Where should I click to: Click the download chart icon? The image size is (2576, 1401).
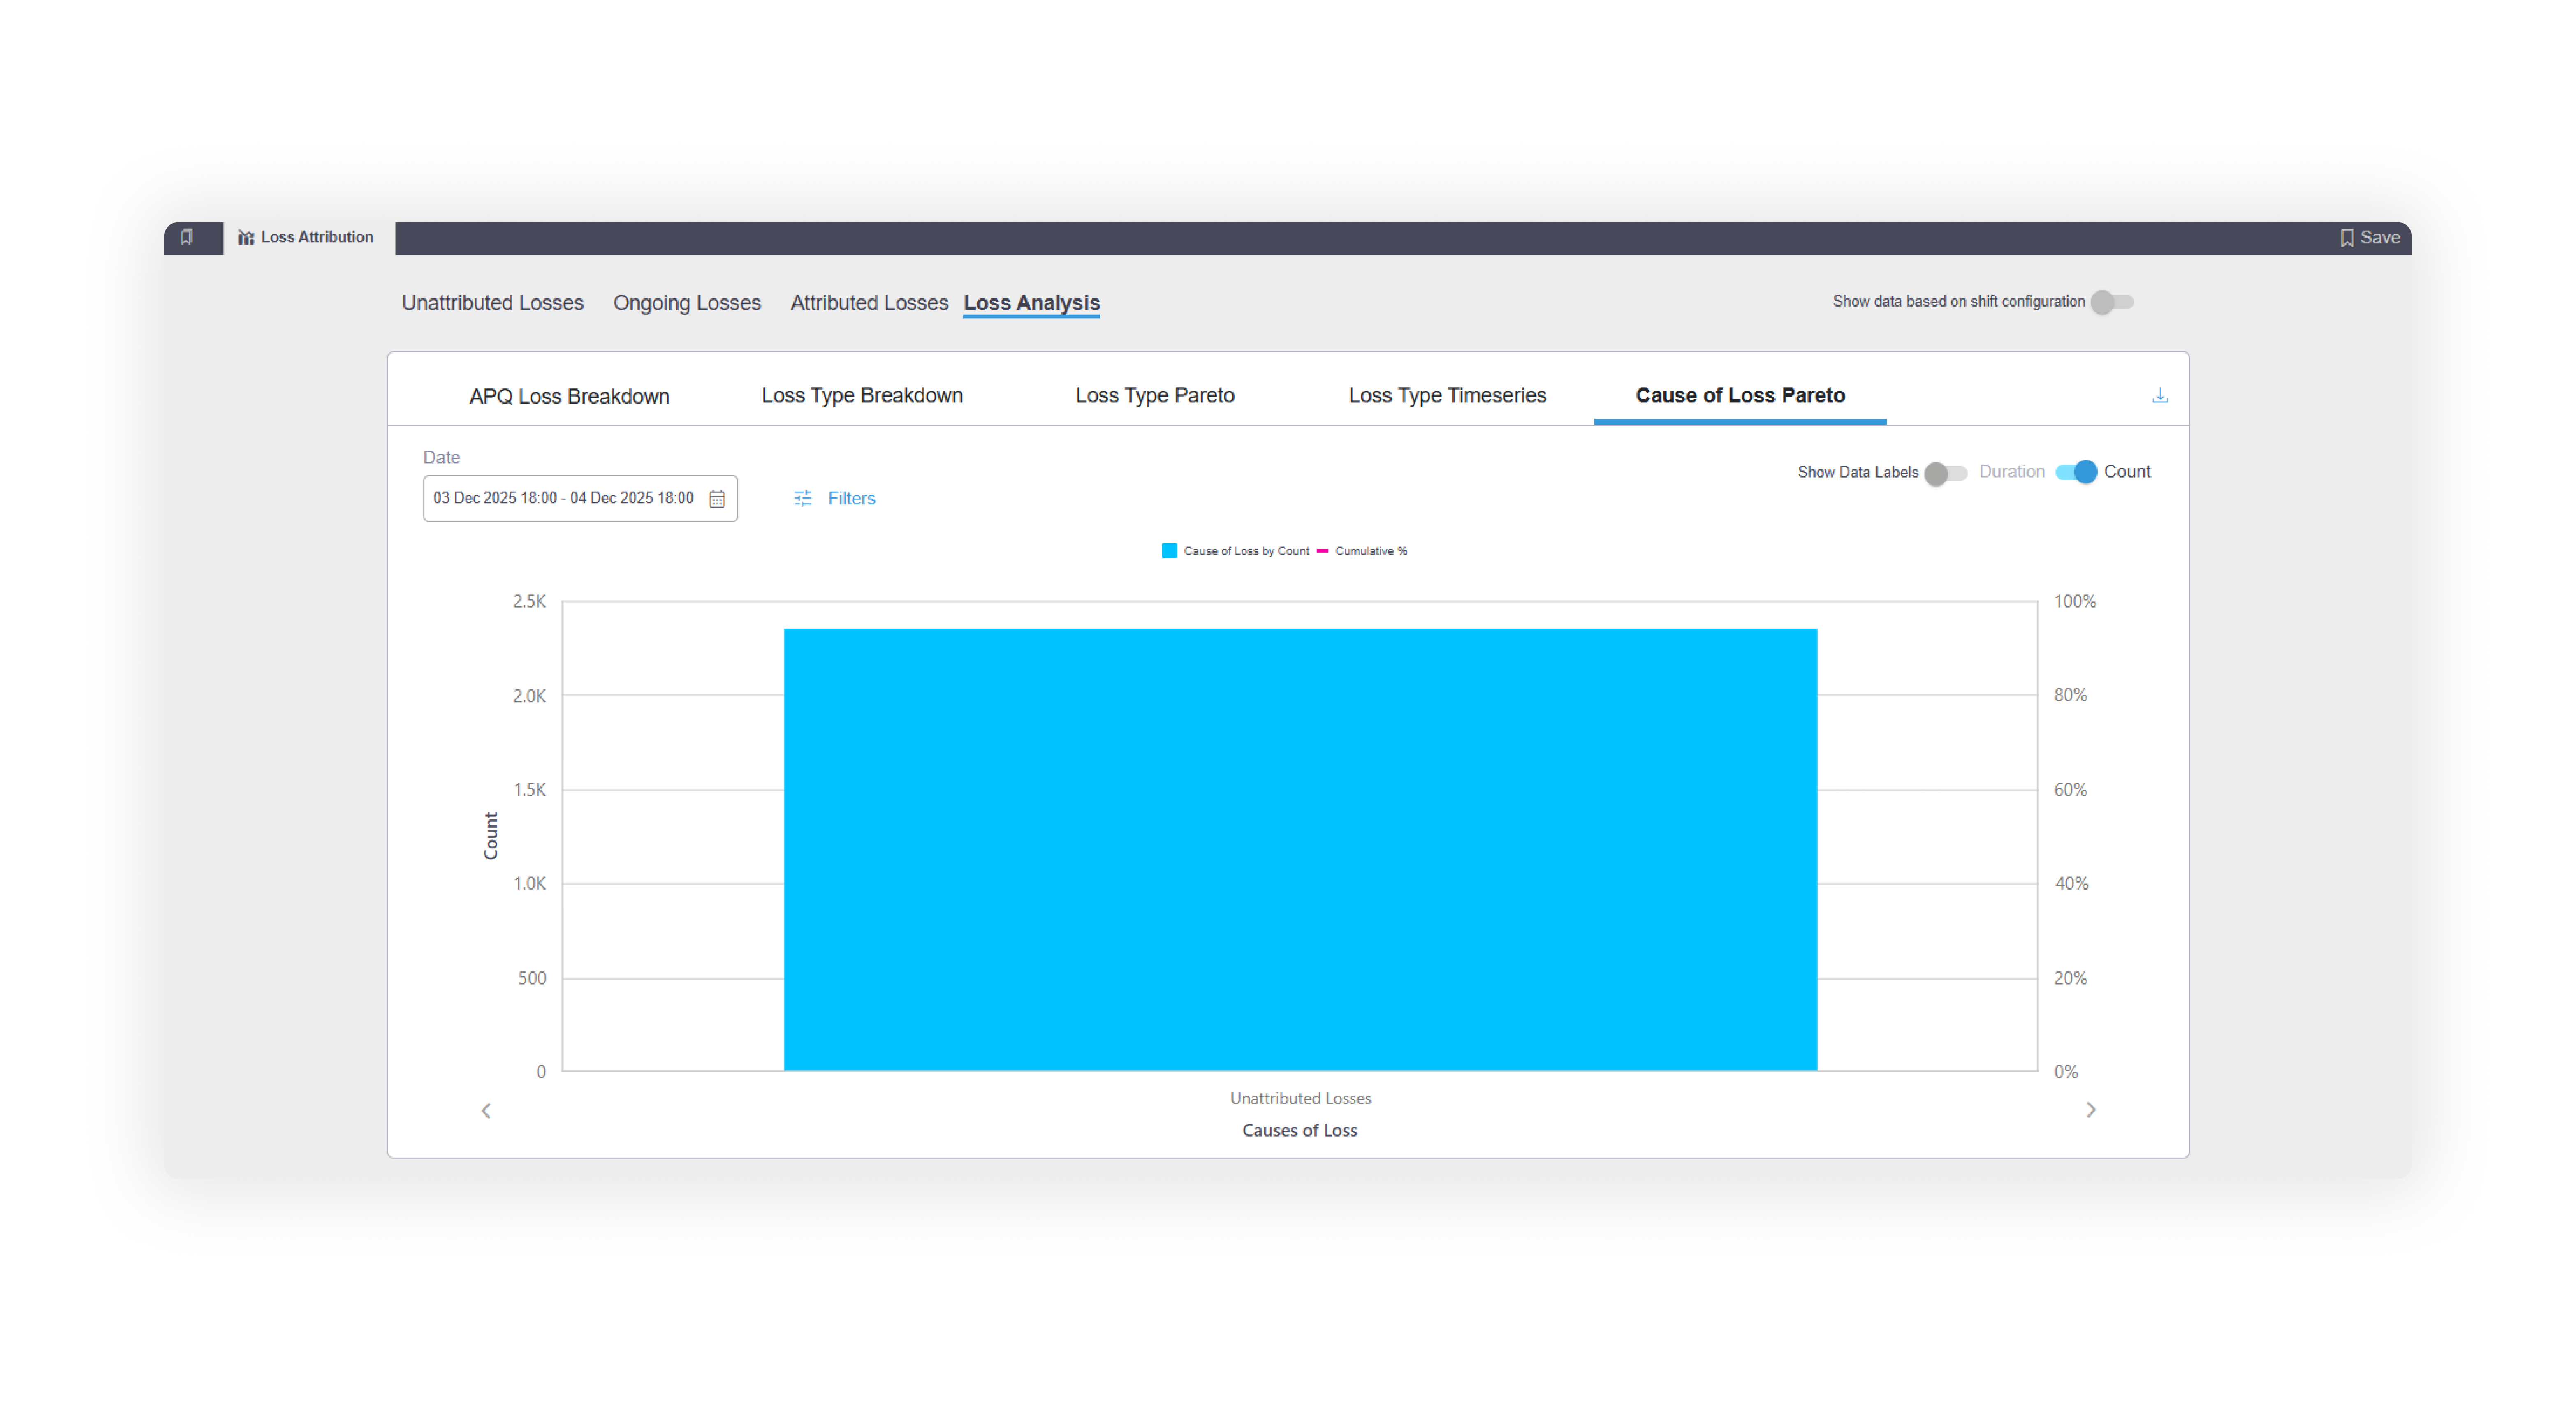point(2159,396)
